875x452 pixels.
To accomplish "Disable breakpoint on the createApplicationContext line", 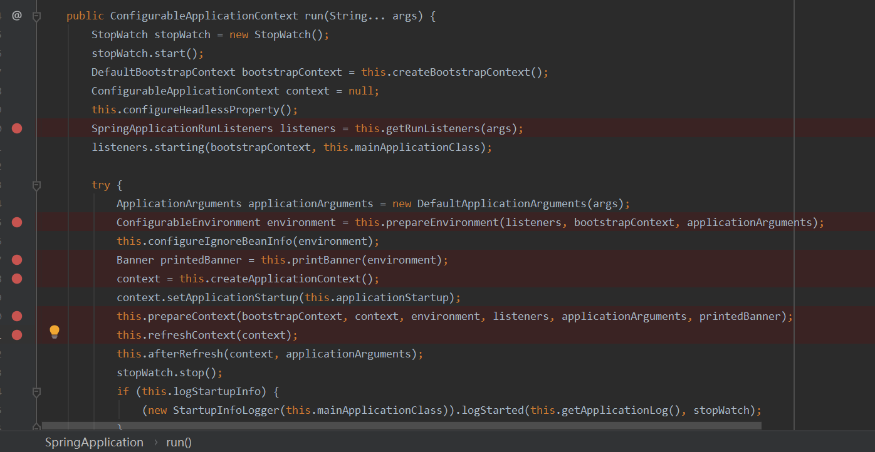I will pos(17,279).
